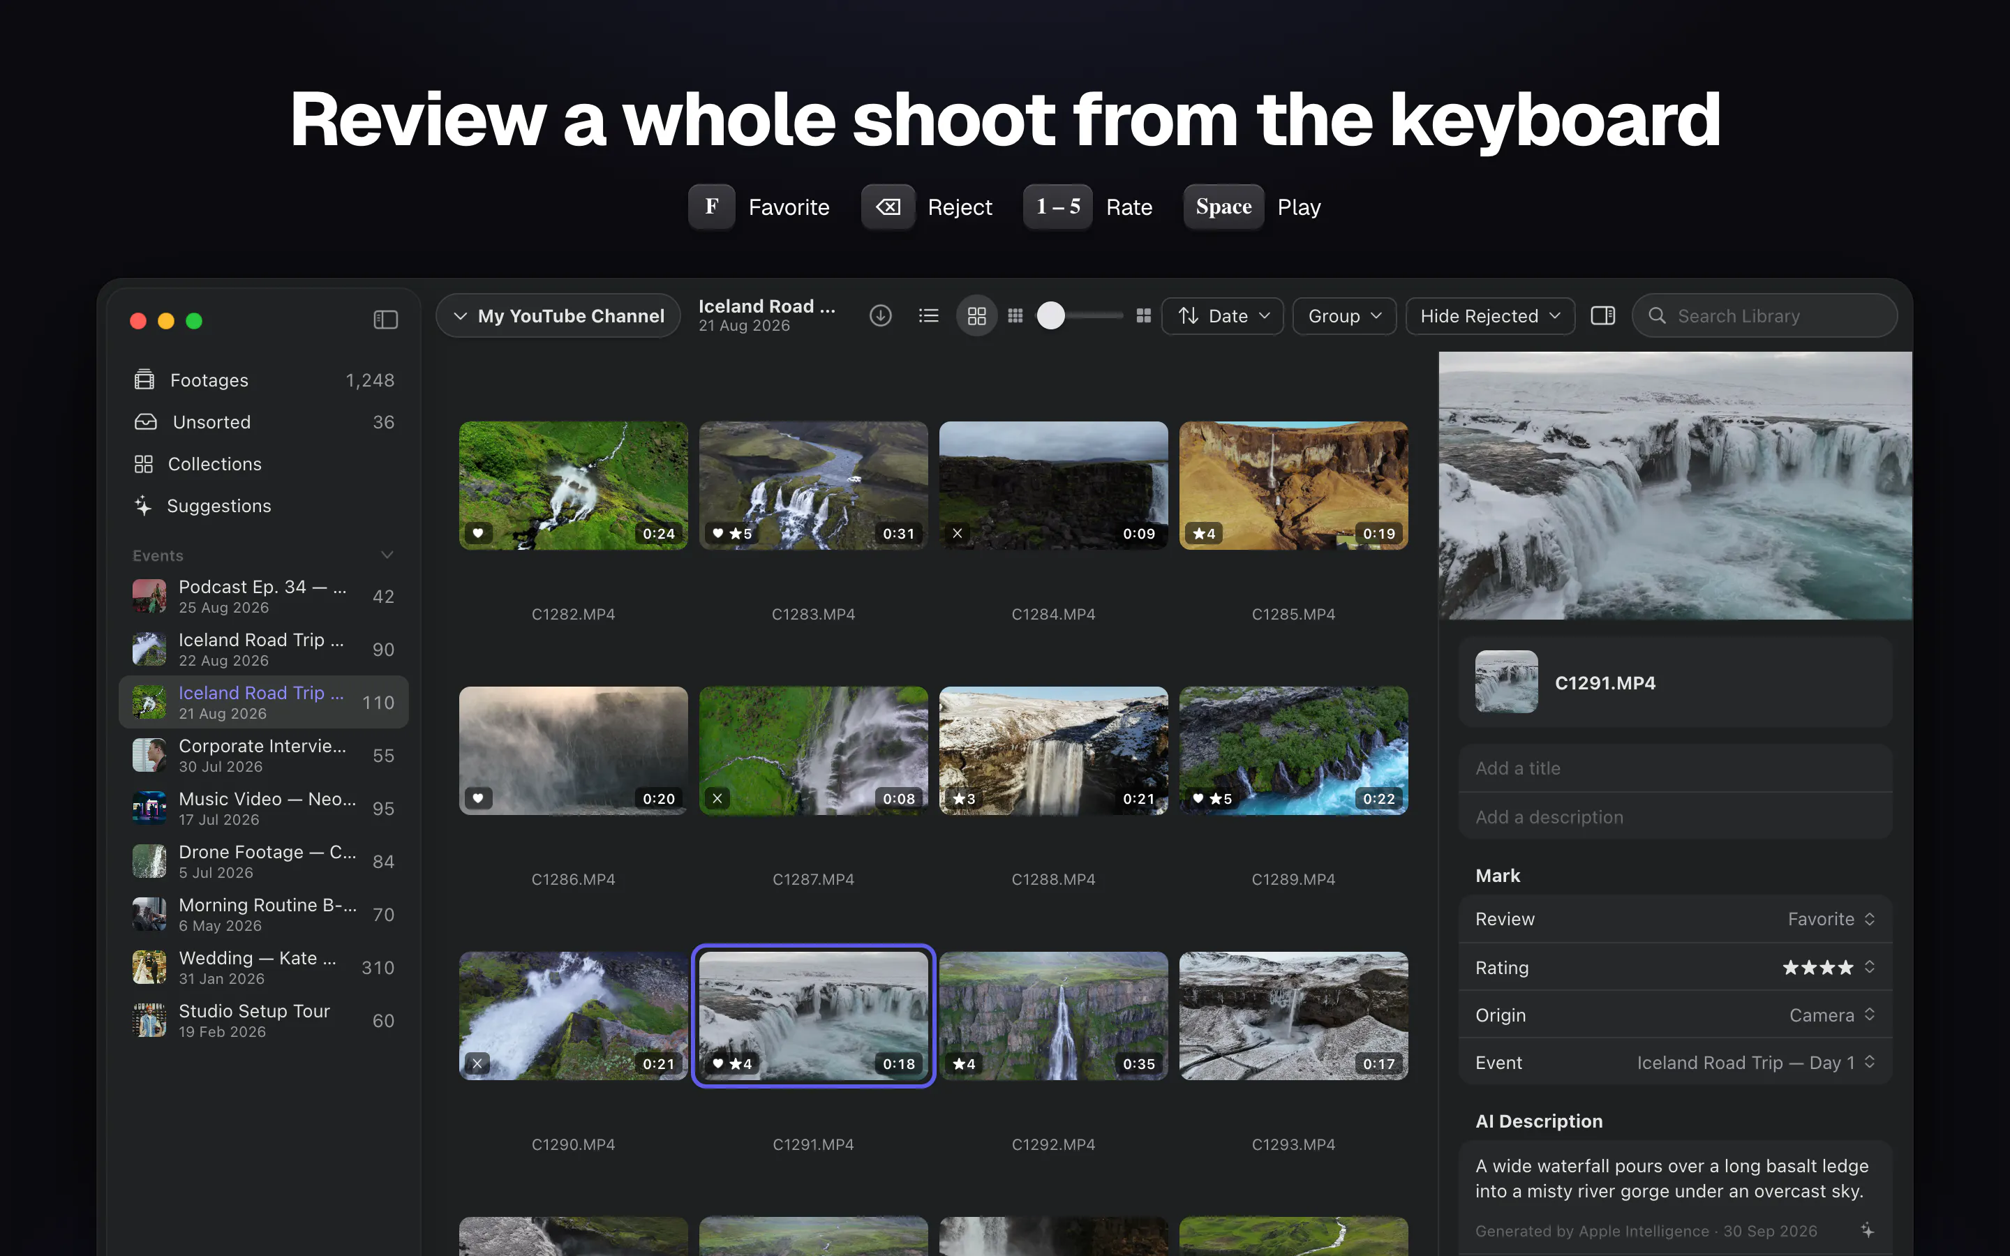Select the Drone Footage event
The width and height of the screenshot is (2010, 1256).
[x=264, y=862]
